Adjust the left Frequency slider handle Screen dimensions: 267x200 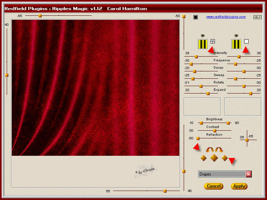pyautogui.click(x=191, y=64)
